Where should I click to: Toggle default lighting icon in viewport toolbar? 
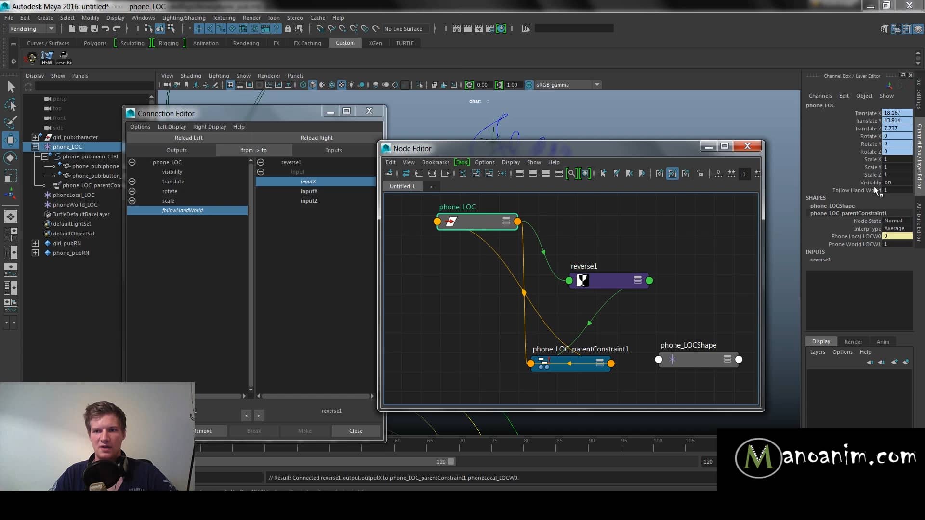point(350,85)
